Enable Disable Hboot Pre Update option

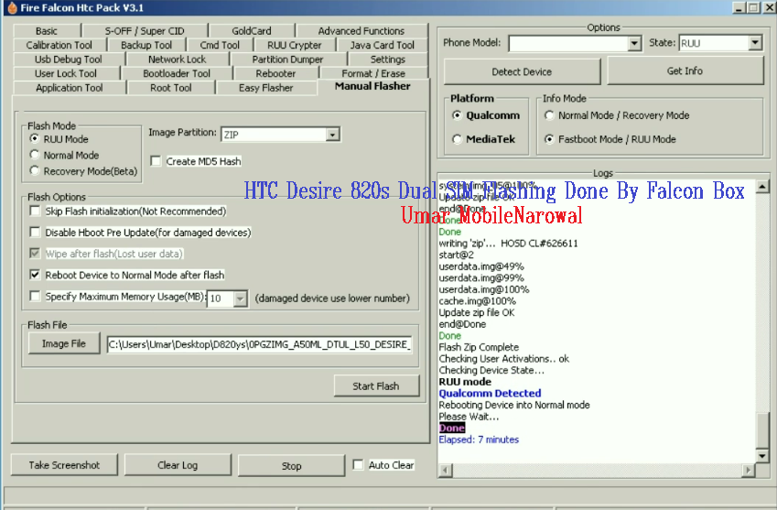tap(35, 232)
